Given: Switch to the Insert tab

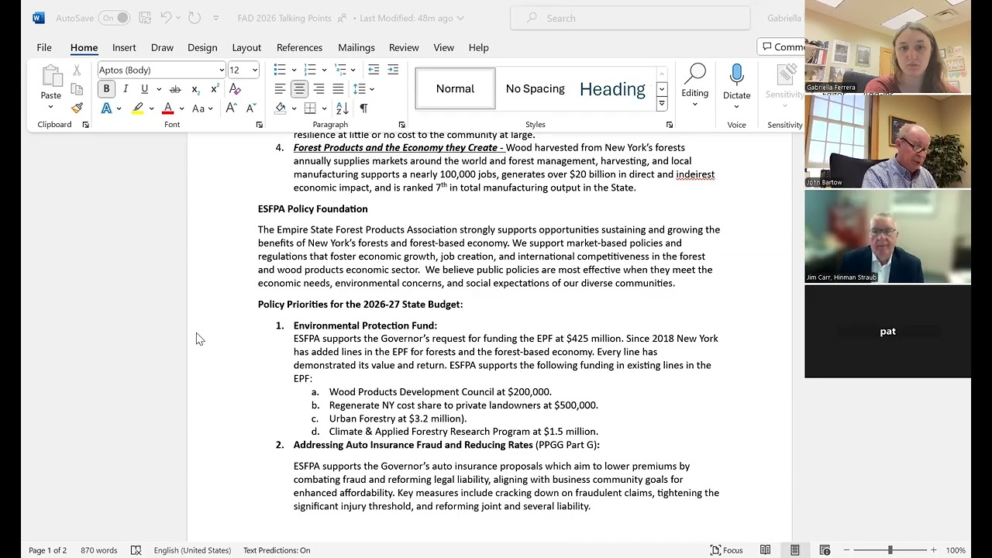Looking at the screenshot, I should [124, 47].
